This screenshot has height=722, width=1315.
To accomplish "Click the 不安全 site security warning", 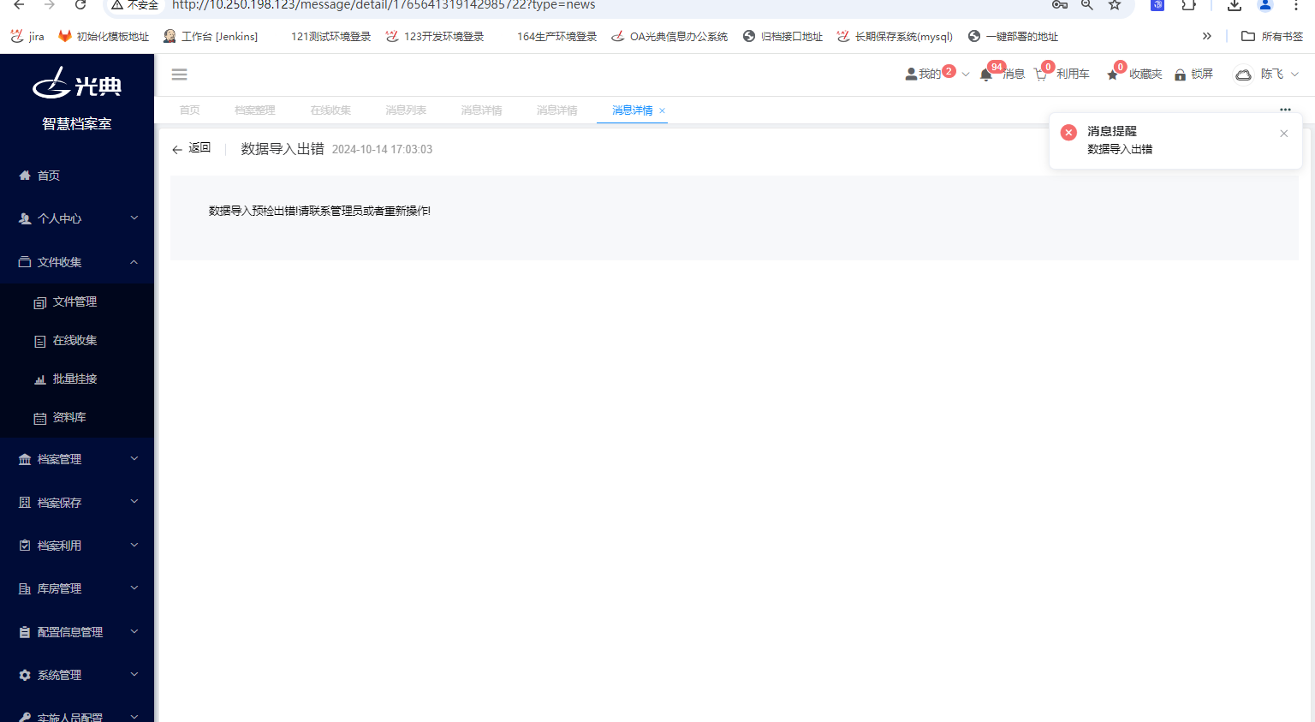I will tap(134, 5).
